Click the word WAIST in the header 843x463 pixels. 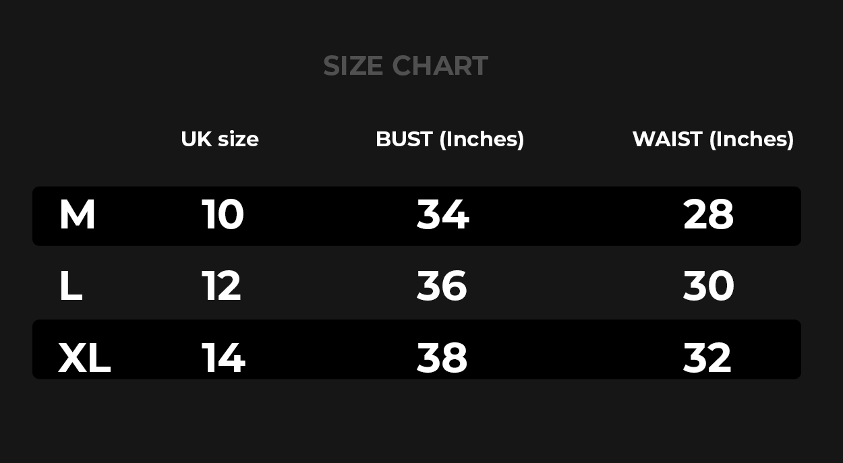click(x=668, y=139)
